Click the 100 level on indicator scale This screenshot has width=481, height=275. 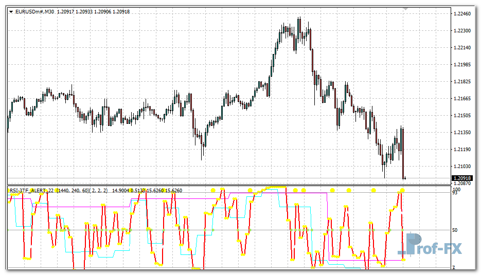(x=456, y=190)
